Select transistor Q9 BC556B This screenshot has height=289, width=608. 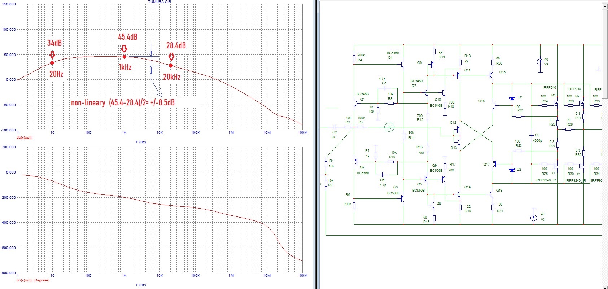coord(443,179)
